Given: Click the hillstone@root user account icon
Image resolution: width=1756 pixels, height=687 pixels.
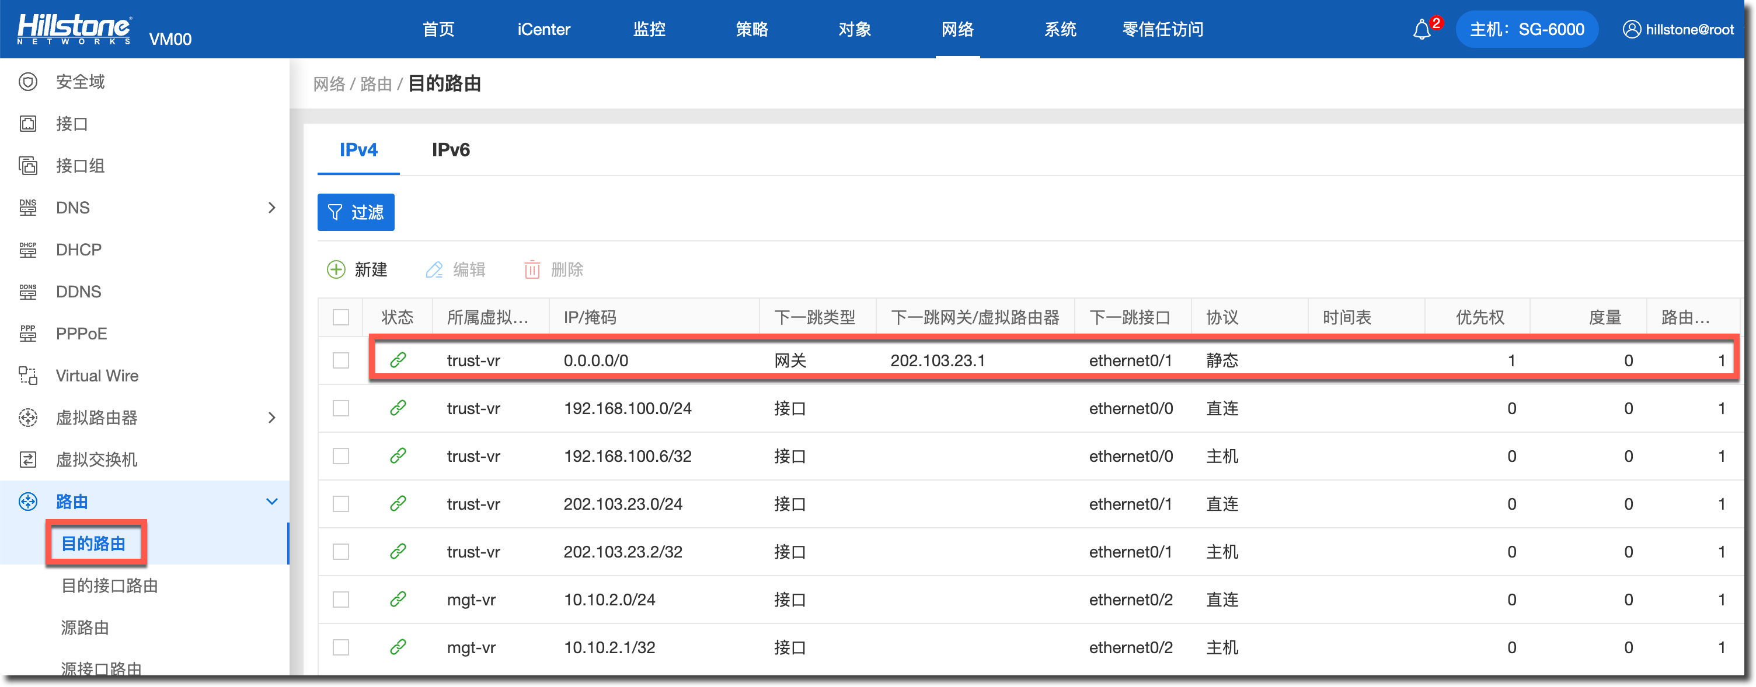Looking at the screenshot, I should (x=1631, y=29).
